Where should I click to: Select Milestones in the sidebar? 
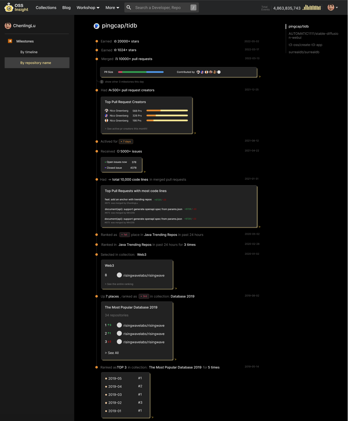(25, 41)
